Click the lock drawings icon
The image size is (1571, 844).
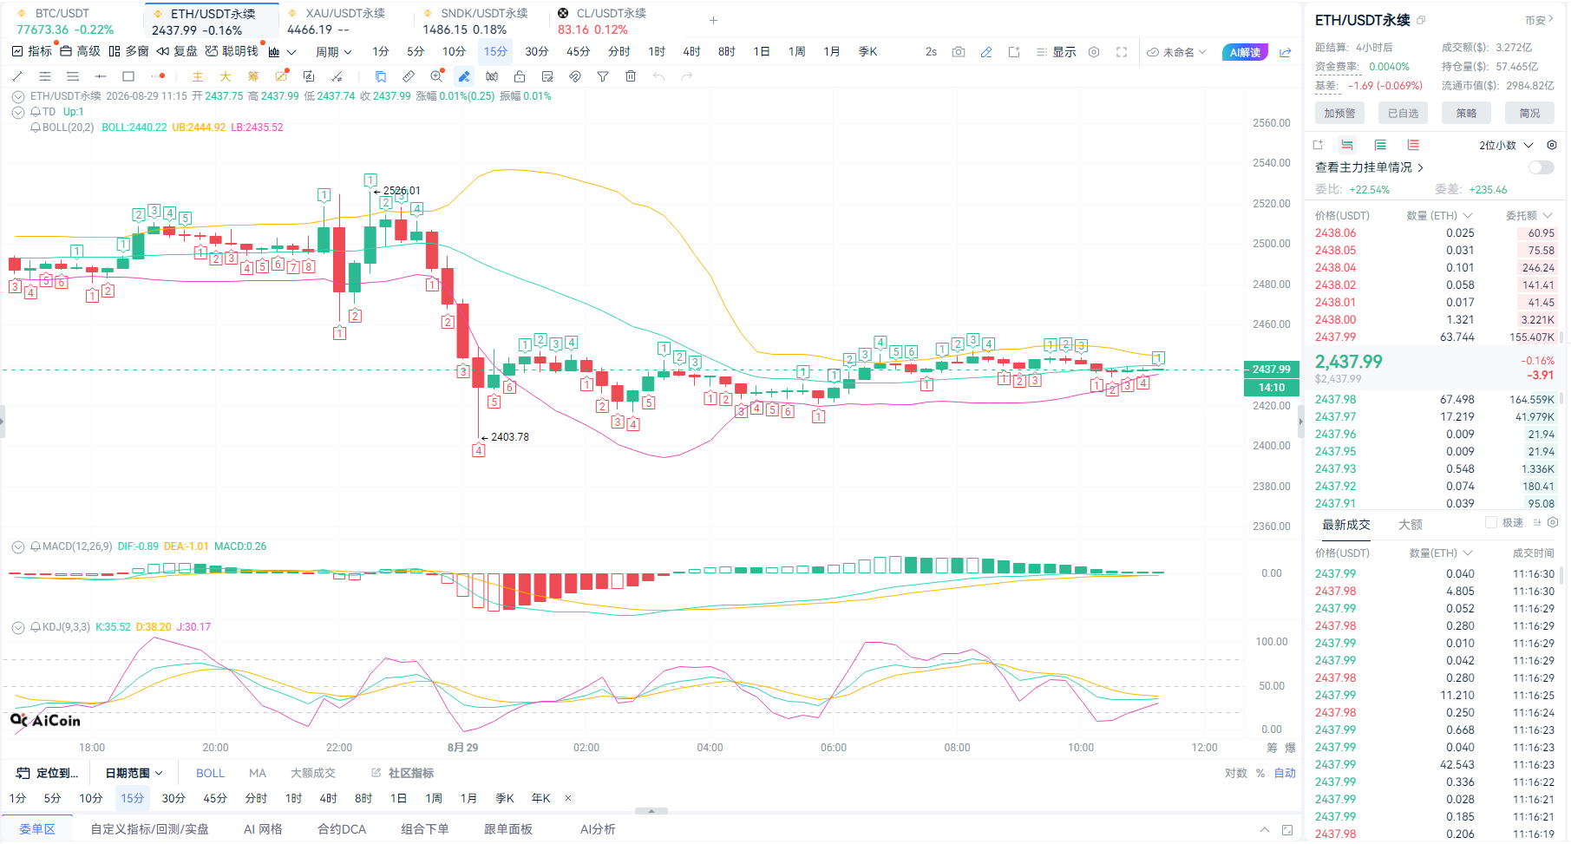[x=520, y=76]
